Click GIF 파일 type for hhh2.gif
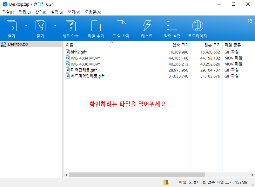Viewport: 255px width, 187px height. (232, 52)
